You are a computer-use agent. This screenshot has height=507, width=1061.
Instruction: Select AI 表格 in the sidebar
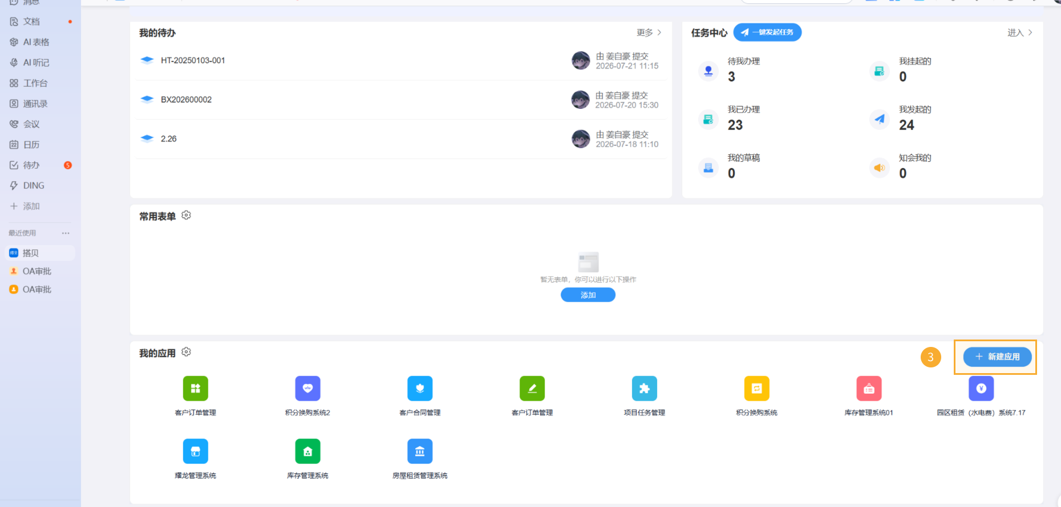[37, 42]
